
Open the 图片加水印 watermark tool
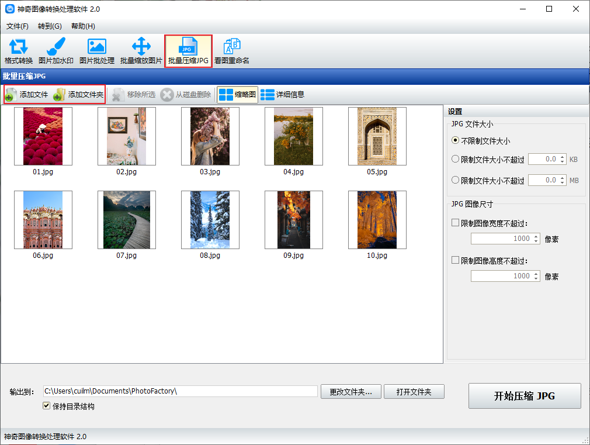pos(55,51)
